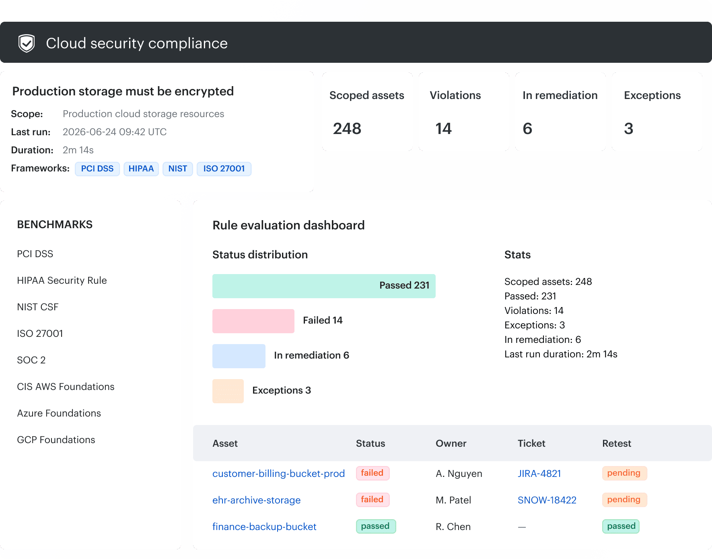Image resolution: width=712 pixels, height=559 pixels.
Task: Click the In remediation 6 card
Action: pos(560,112)
